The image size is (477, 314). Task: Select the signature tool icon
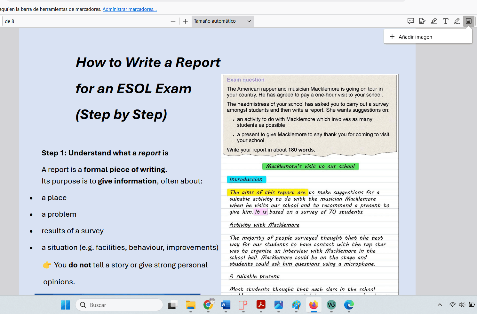[x=422, y=21]
